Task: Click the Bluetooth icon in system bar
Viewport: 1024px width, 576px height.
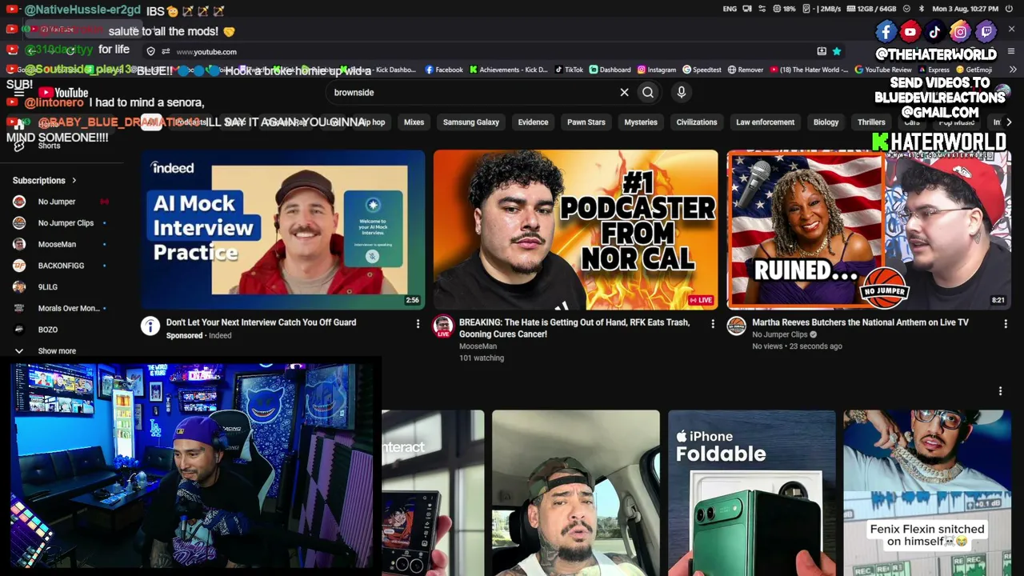Action: [922, 9]
